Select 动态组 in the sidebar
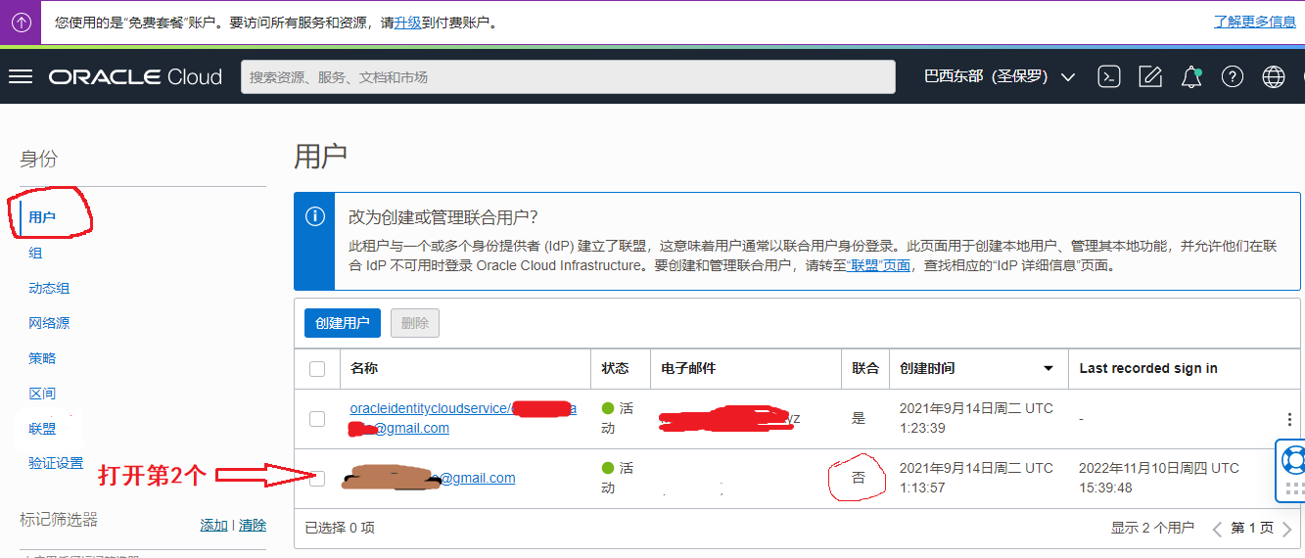 tap(49, 288)
